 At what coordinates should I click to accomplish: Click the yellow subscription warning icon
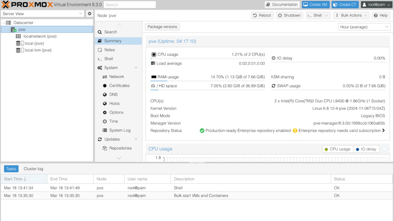295,131
